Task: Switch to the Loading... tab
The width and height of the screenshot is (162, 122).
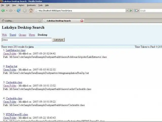Action: coord(21,21)
